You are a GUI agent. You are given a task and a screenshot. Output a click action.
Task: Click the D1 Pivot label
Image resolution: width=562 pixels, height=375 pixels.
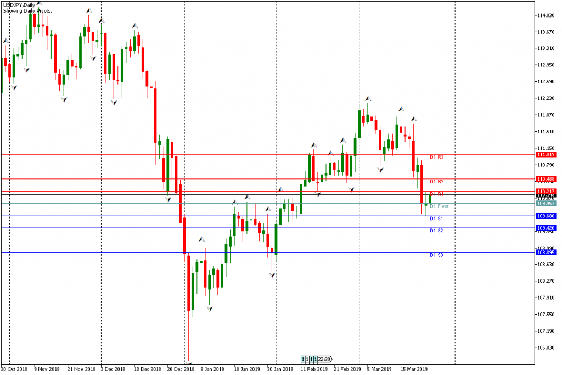click(x=439, y=206)
